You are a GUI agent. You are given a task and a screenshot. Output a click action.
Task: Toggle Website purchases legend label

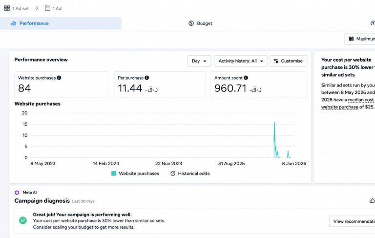[139, 173]
